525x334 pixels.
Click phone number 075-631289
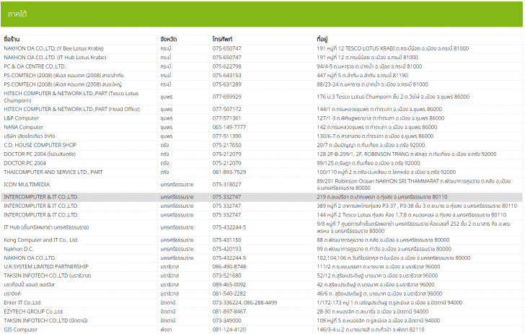click(x=226, y=84)
